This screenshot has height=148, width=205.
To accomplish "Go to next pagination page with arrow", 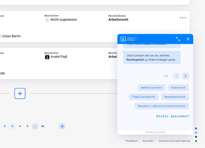I will 62,126.
